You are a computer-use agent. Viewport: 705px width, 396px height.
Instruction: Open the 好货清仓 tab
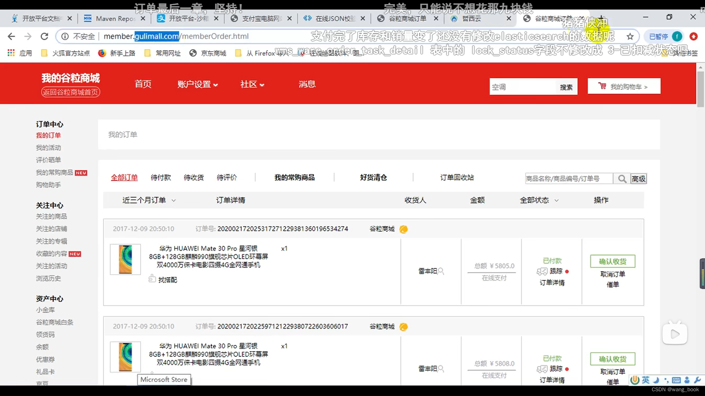pyautogui.click(x=373, y=178)
